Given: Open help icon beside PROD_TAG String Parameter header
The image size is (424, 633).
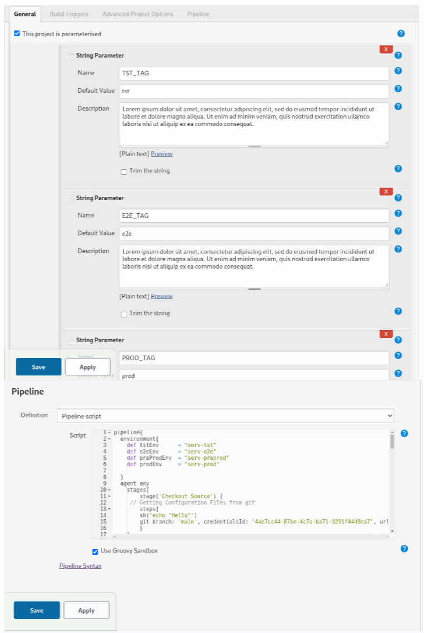Looking at the screenshot, I should (398, 340).
